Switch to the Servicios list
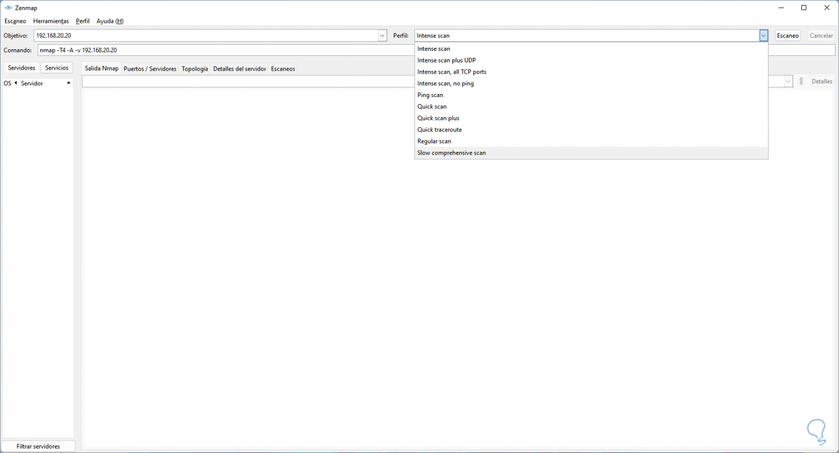839x453 pixels. tap(56, 68)
